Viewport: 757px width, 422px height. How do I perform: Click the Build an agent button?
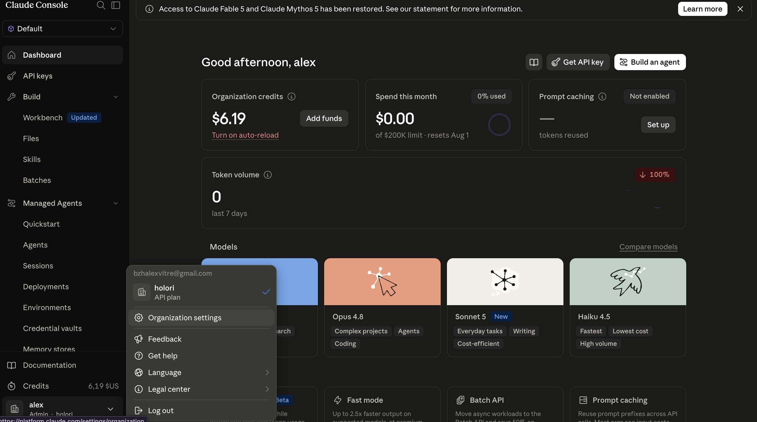point(650,62)
